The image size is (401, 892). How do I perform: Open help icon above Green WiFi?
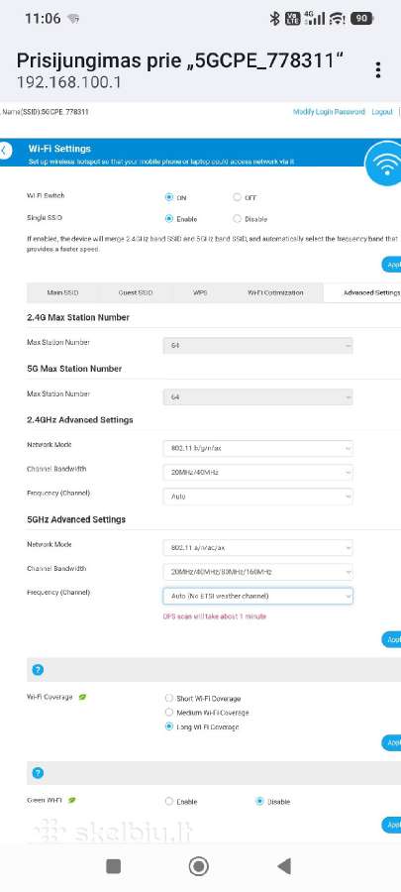click(x=38, y=772)
